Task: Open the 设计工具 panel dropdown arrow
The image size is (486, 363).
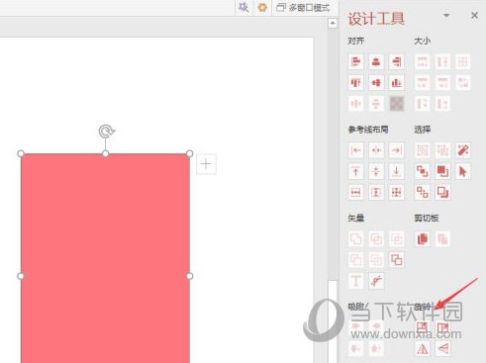Action: pyautogui.click(x=446, y=16)
